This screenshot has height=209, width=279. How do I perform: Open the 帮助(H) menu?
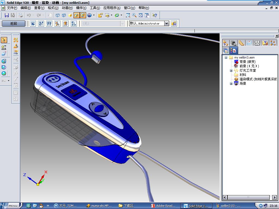point(144,8)
